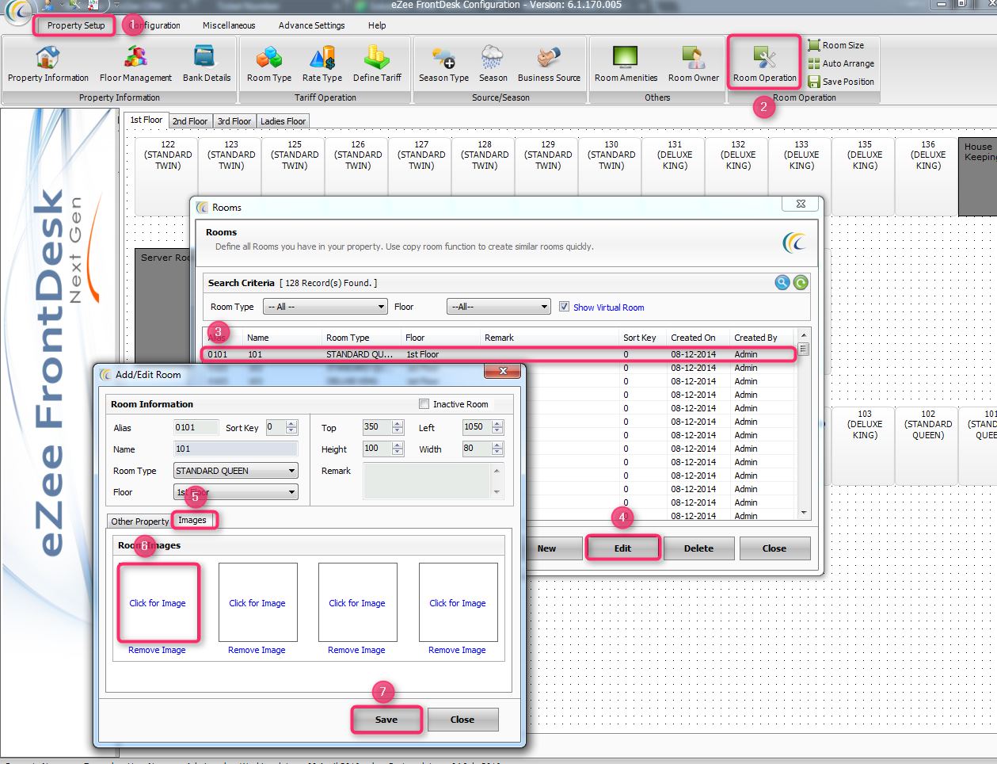
Task: Open Rate Type setup
Action: (322, 63)
